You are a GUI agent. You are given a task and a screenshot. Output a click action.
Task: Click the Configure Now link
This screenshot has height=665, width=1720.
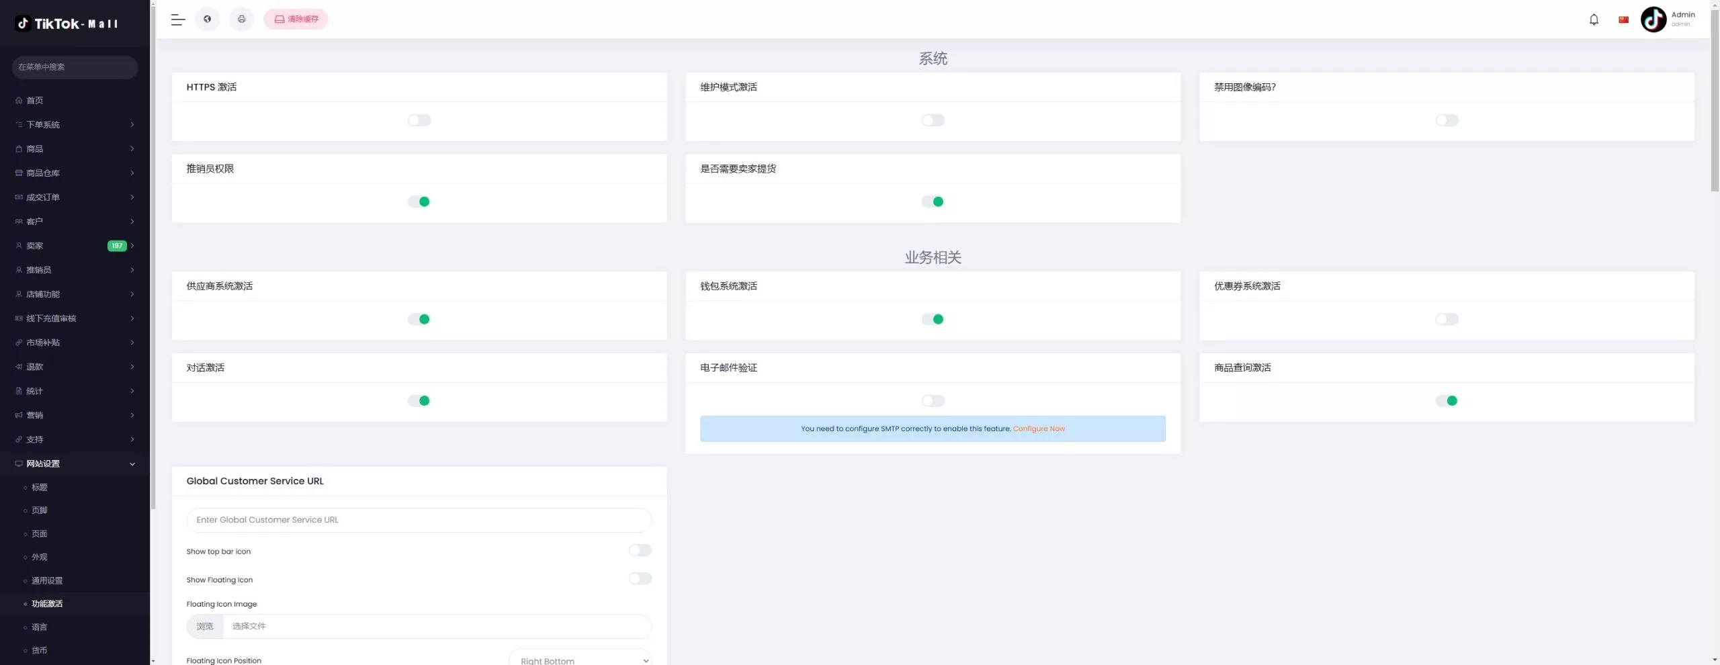click(1038, 429)
